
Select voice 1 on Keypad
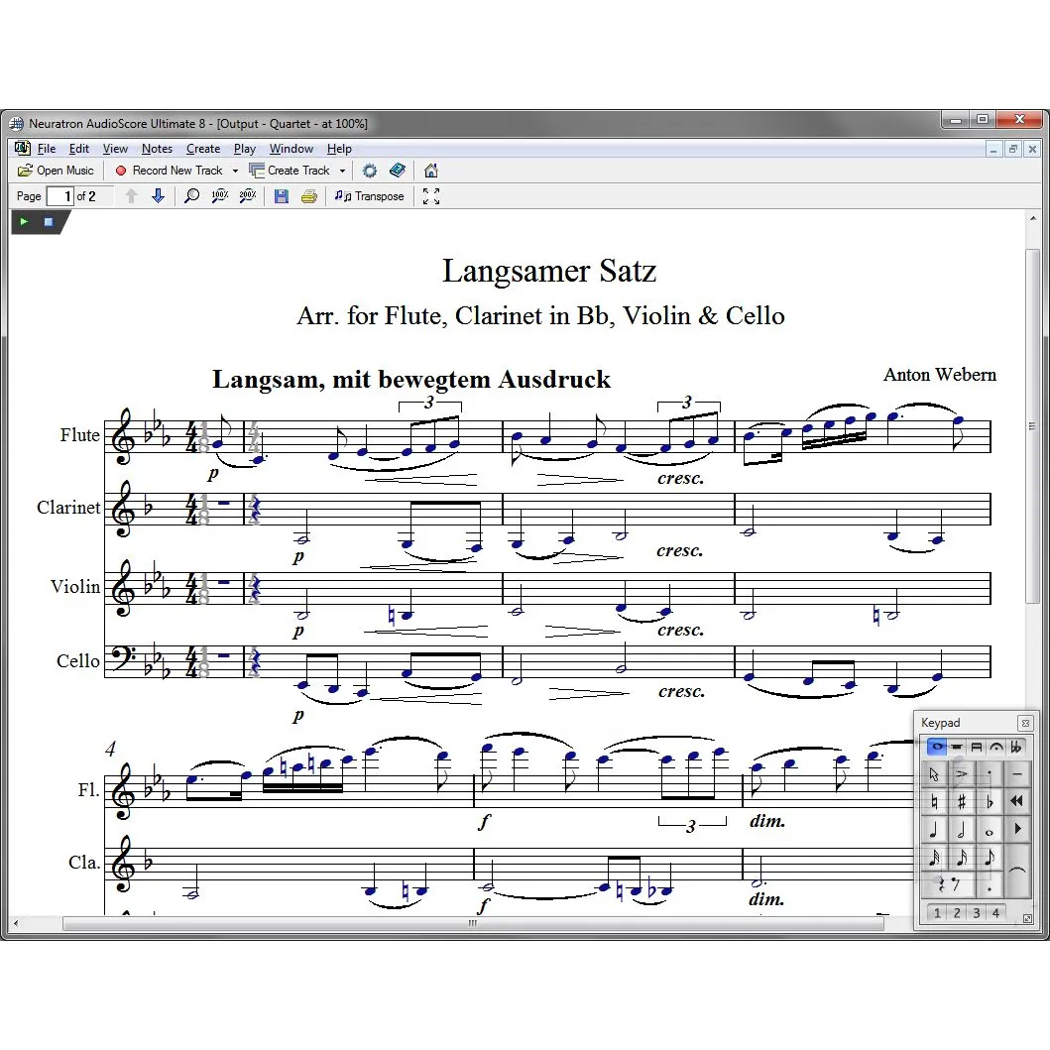coord(937,913)
